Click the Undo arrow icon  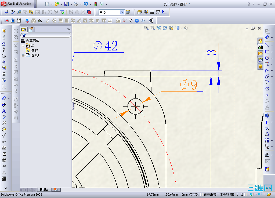click(86, 4)
